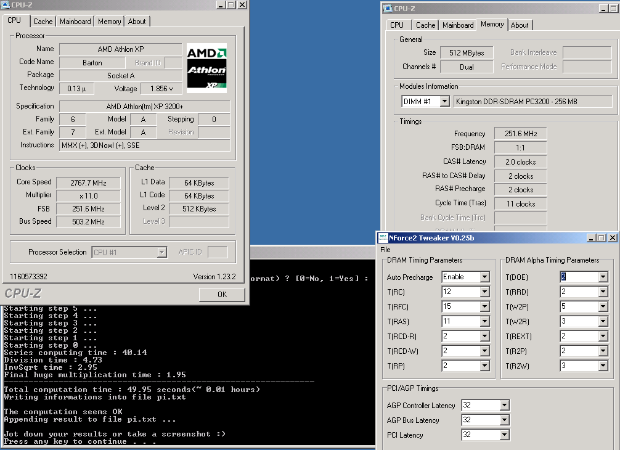This screenshot has width=620, height=450.
Task: Minimize the NForce2 Tweaker window
Action: coord(591,238)
